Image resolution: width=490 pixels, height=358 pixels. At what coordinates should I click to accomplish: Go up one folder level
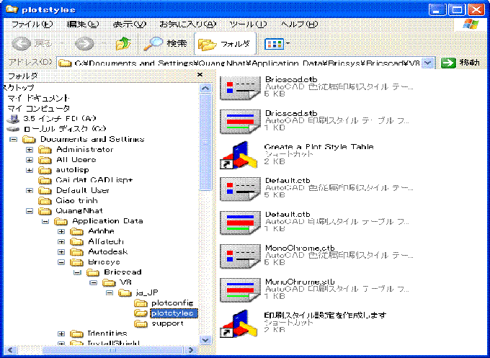pyautogui.click(x=123, y=44)
